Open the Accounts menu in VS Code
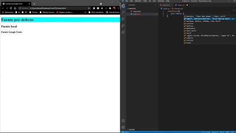Image resolution: width=236 pixels, height=133 pixels. click(x=123, y=121)
